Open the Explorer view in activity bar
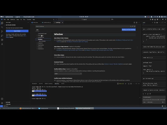This screenshot has height=125, width=167. 2,23
